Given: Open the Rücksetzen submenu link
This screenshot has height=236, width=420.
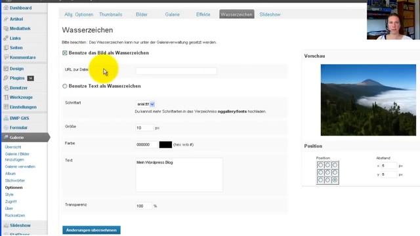Looking at the screenshot, I should pos(15,216).
